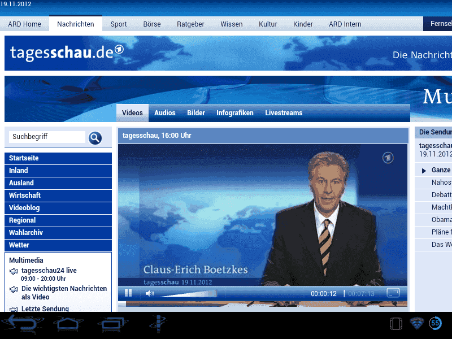
Task: Navigate to Wirtschaft in the sidebar
Action: coord(58,195)
